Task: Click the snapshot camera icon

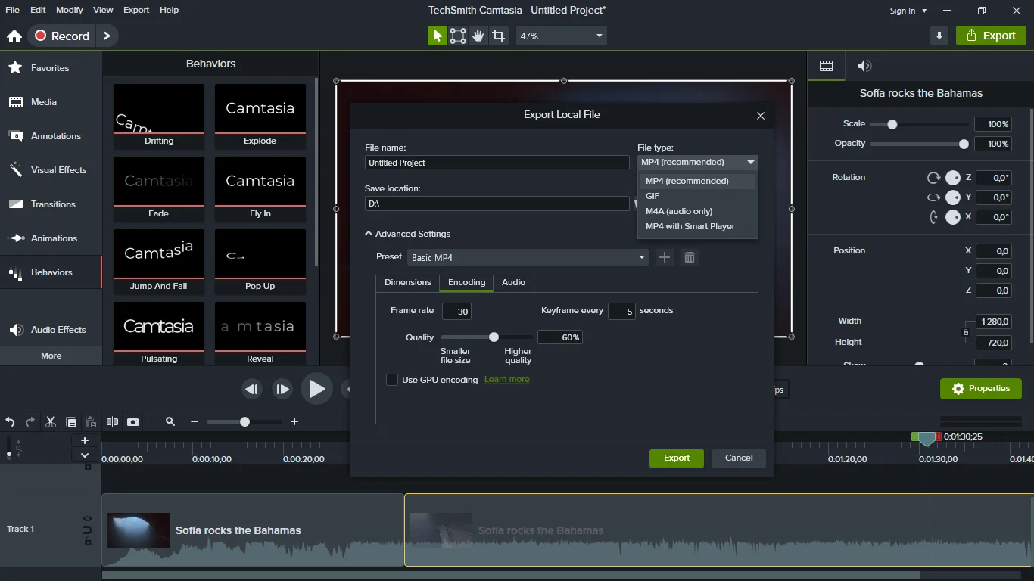Action: pyautogui.click(x=132, y=422)
